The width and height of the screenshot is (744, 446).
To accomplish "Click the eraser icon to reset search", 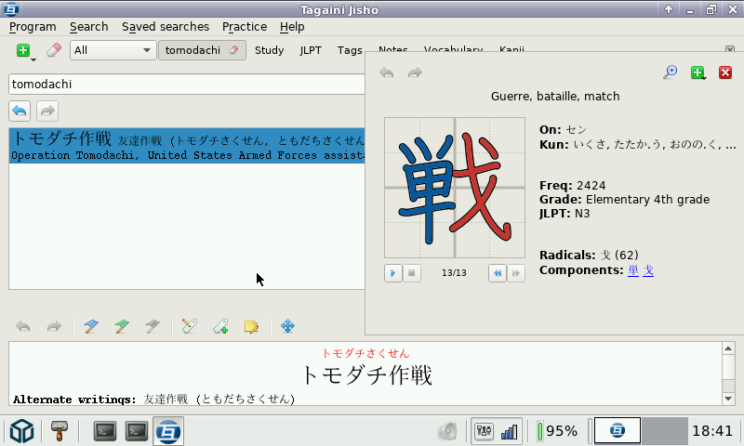I will [x=53, y=50].
